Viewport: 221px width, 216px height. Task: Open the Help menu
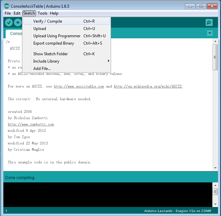coord(54,13)
